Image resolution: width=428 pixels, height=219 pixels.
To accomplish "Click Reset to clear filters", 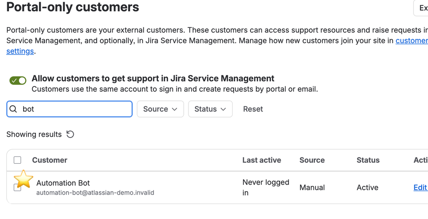I will tap(253, 109).
